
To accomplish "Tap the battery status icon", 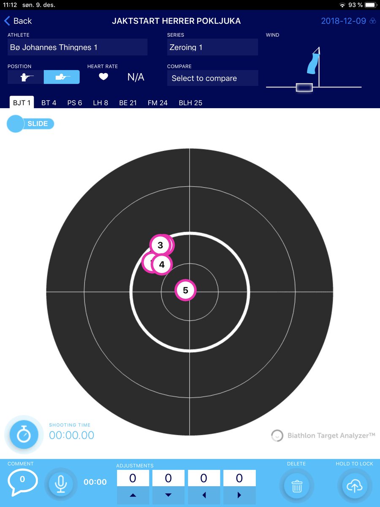I will [x=370, y=5].
